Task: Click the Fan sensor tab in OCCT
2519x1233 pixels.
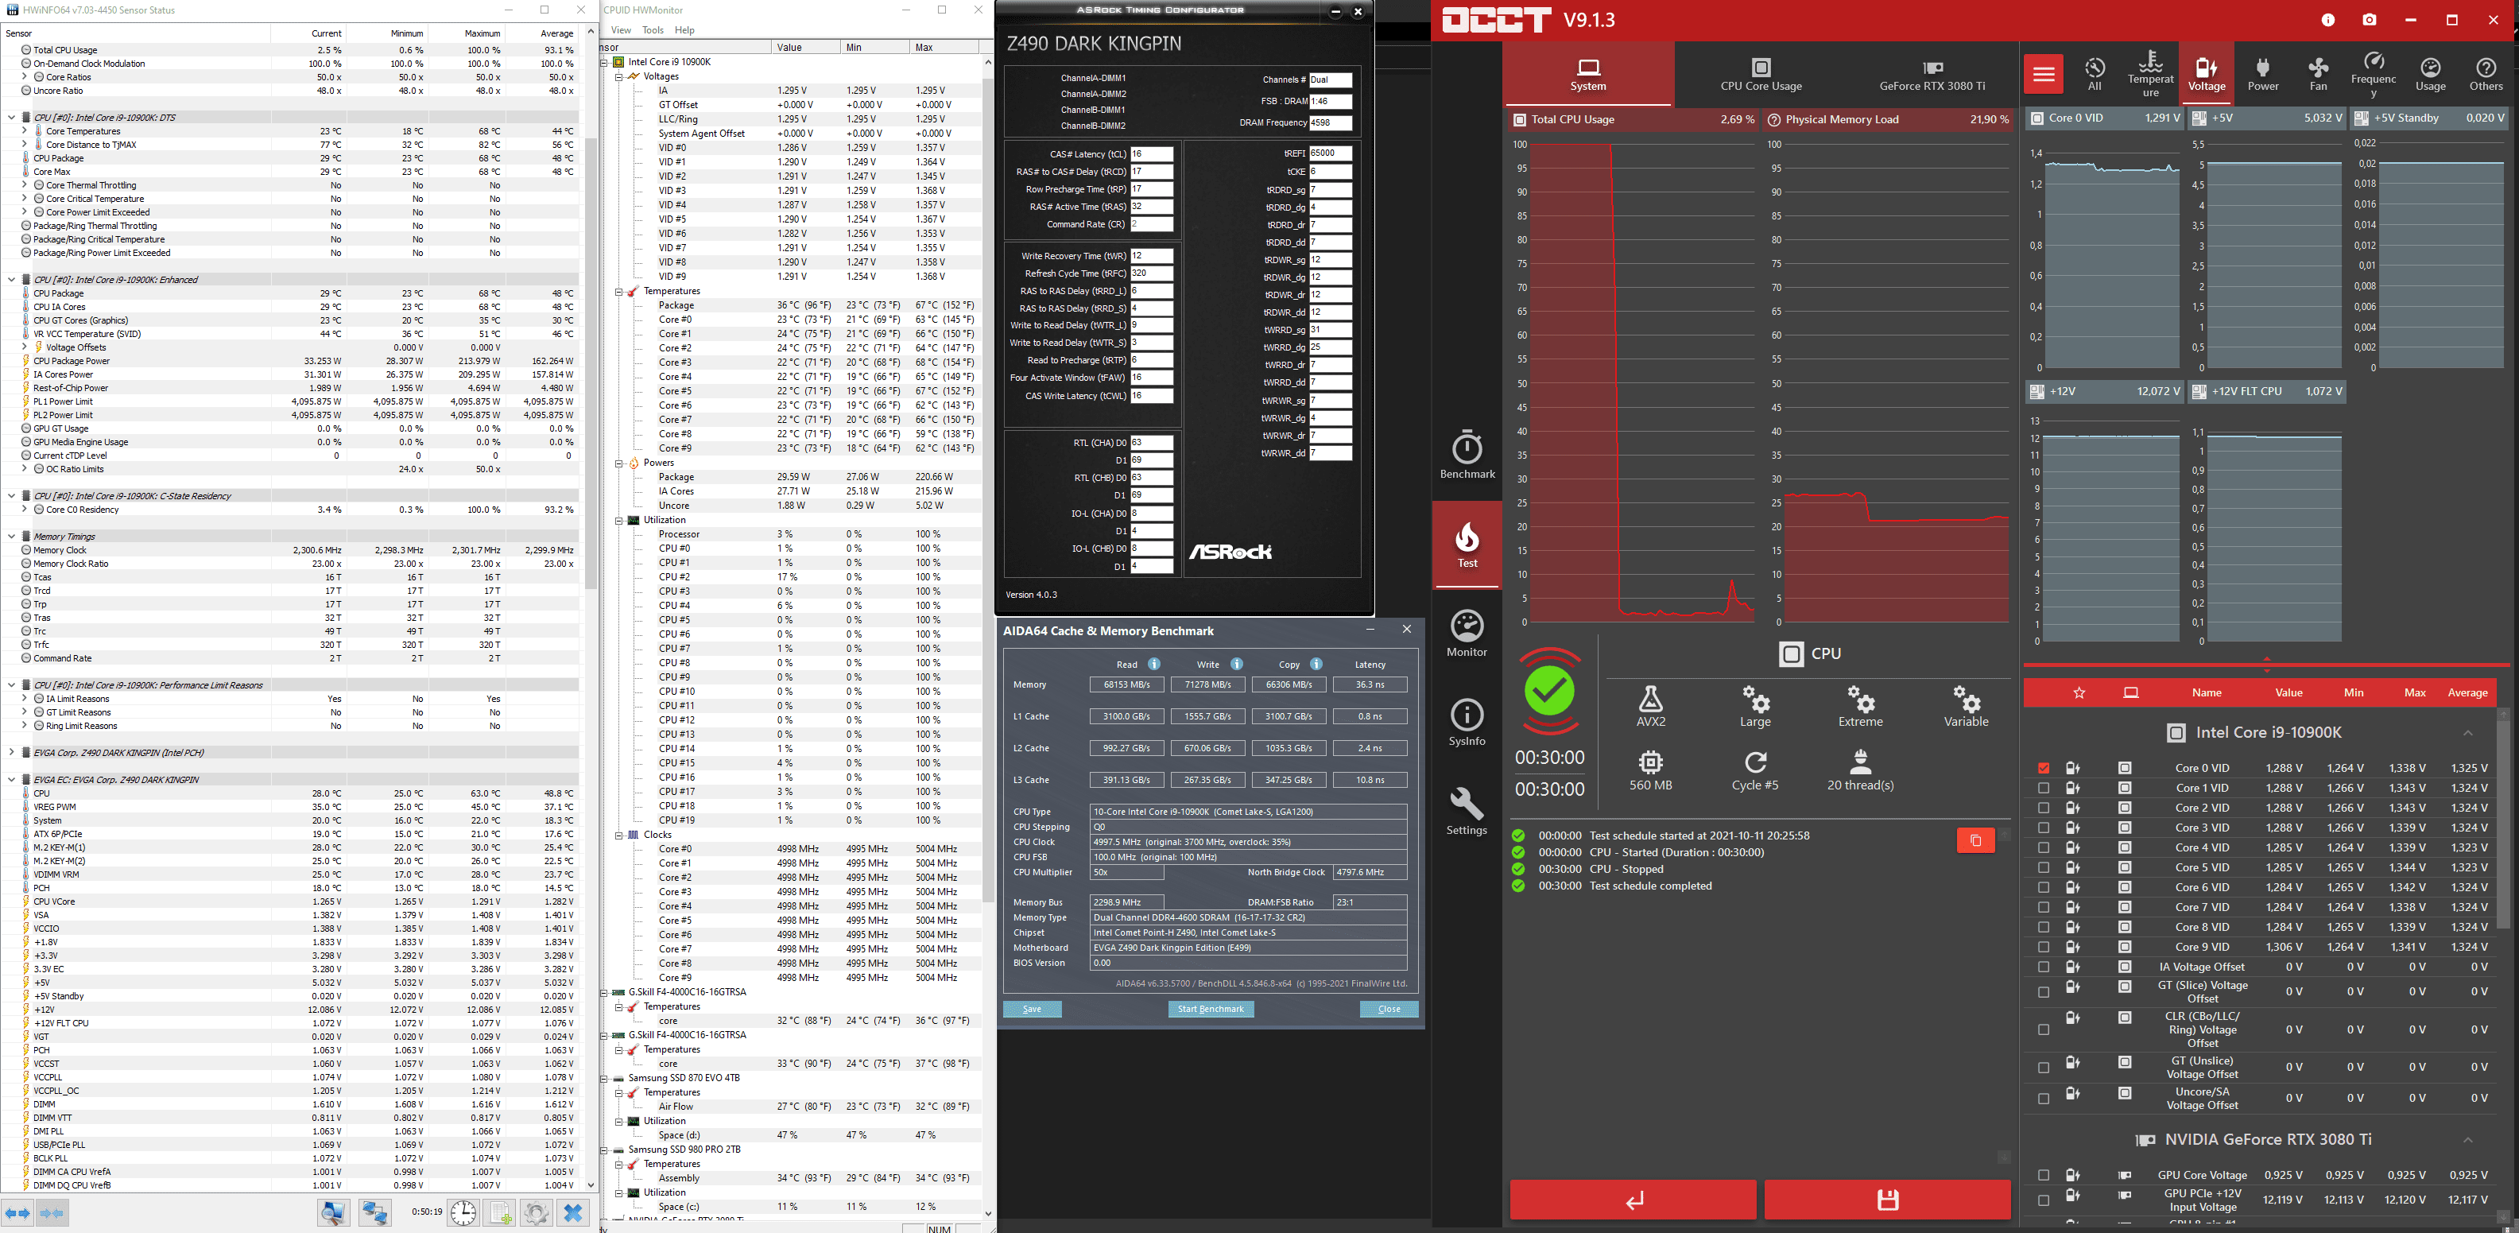Action: (x=2318, y=74)
